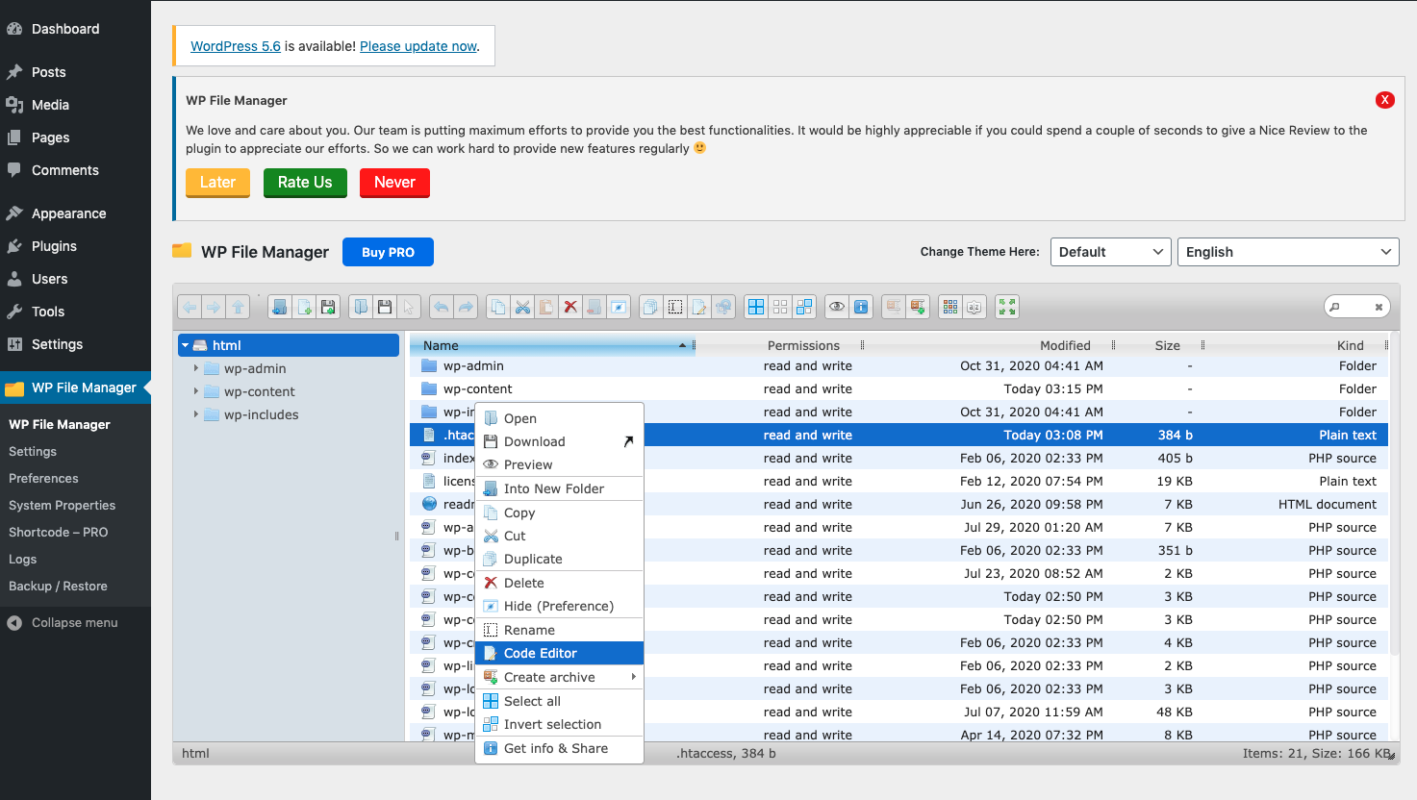This screenshot has height=800, width=1417.
Task: Click the green Rate Us button
Action: point(305,183)
